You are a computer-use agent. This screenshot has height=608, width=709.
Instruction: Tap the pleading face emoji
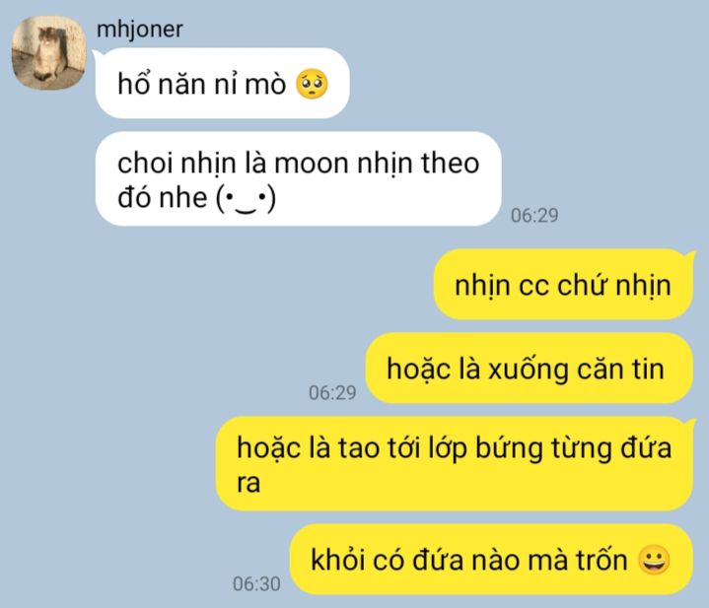coord(312,84)
